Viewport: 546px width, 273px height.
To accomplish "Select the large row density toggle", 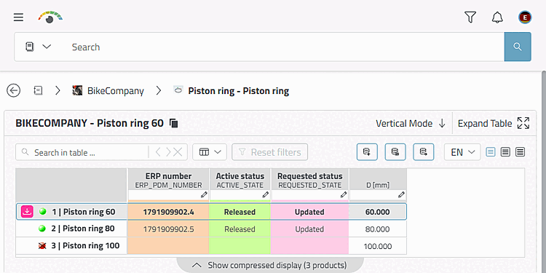I will tap(520, 152).
